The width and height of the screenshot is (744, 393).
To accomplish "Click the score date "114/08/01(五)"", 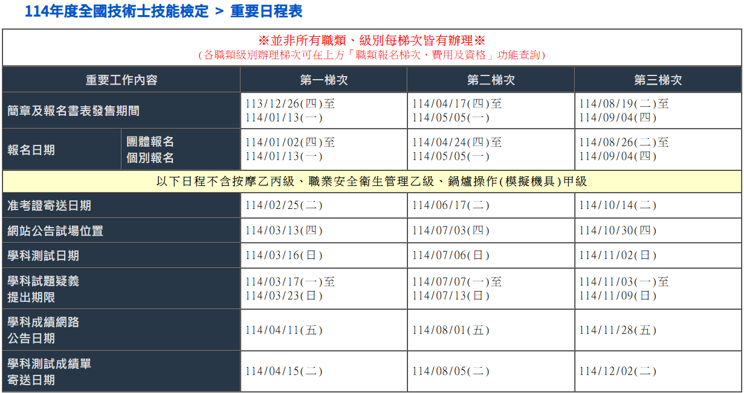I will (451, 330).
